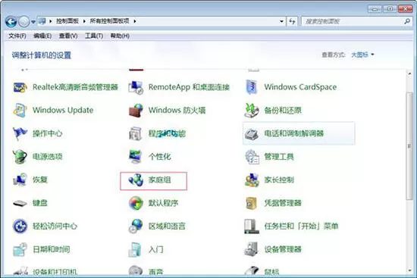Open RemoteApp 和桌面连接 icon

click(136, 87)
